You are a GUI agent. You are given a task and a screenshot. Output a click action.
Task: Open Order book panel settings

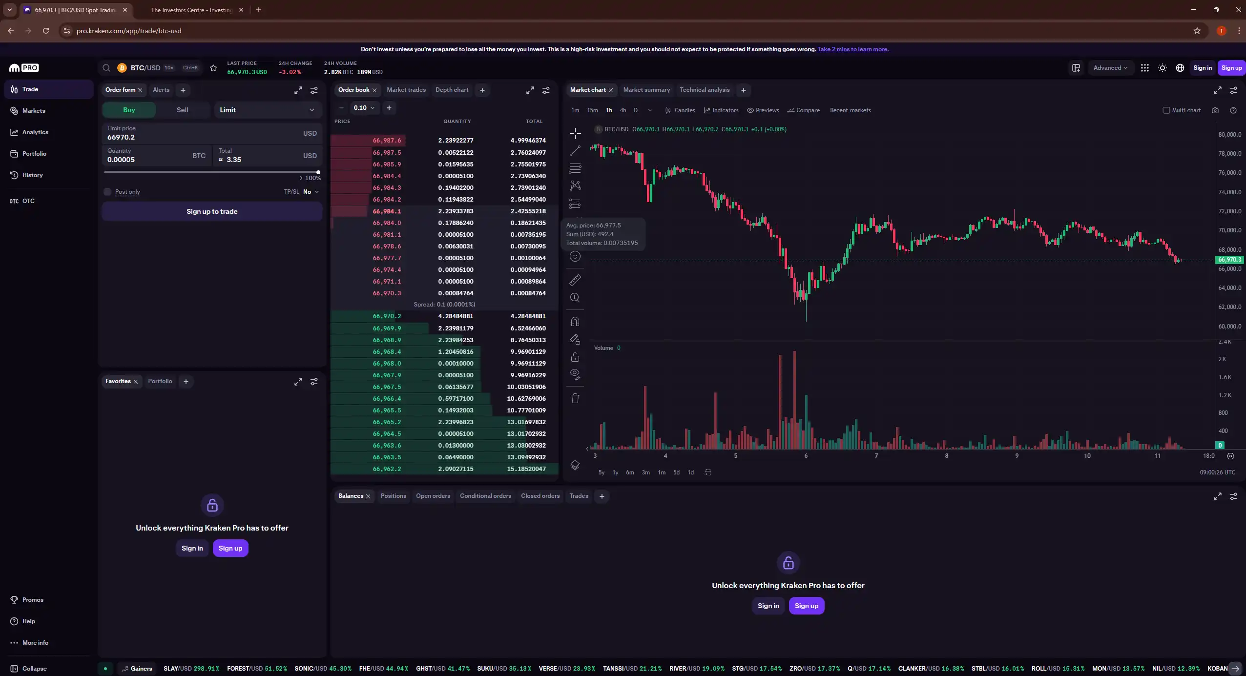pos(546,90)
